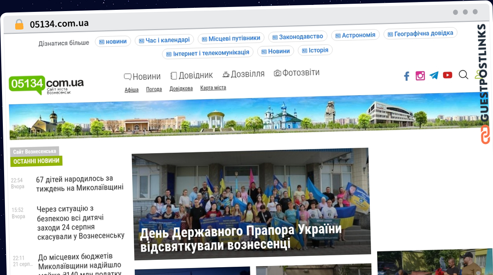Click the 'Історія' topic chip

[x=315, y=50]
